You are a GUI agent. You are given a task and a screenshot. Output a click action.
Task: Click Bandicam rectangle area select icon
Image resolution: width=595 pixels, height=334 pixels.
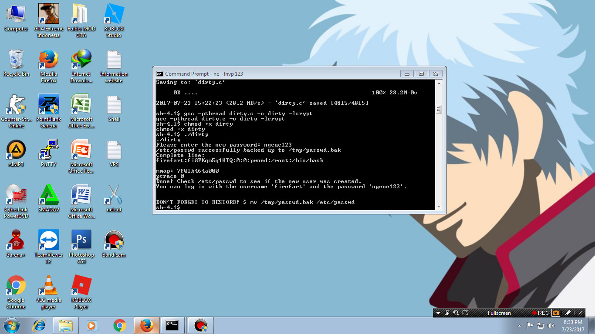click(x=465, y=313)
